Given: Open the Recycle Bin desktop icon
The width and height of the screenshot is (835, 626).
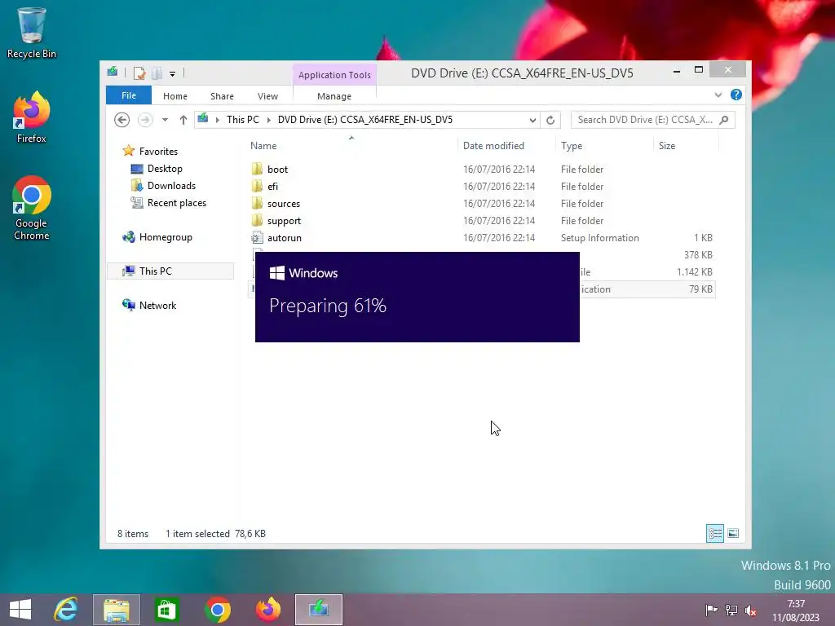Looking at the screenshot, I should (32, 32).
